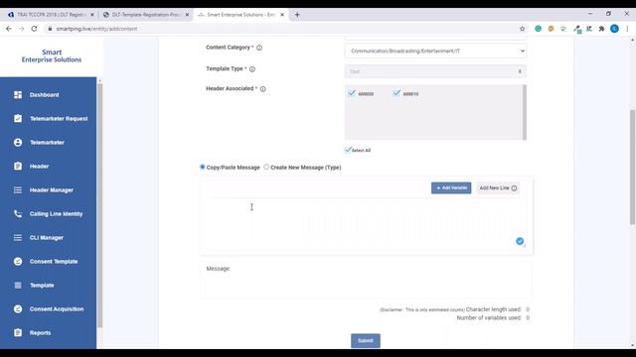
Task: Click the Smart Enterprise Solutions logo
Action: coord(52,56)
